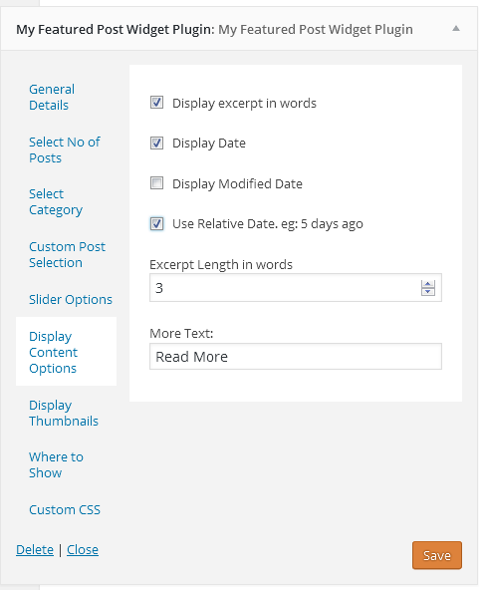The image size is (486, 590).
Task: Click the Delete link
Action: (35, 550)
